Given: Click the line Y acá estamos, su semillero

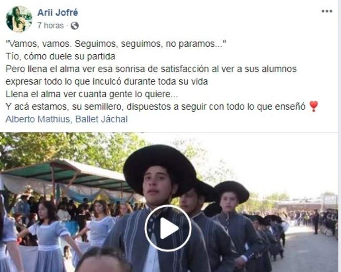Looking at the screenshot, I should (155, 107).
